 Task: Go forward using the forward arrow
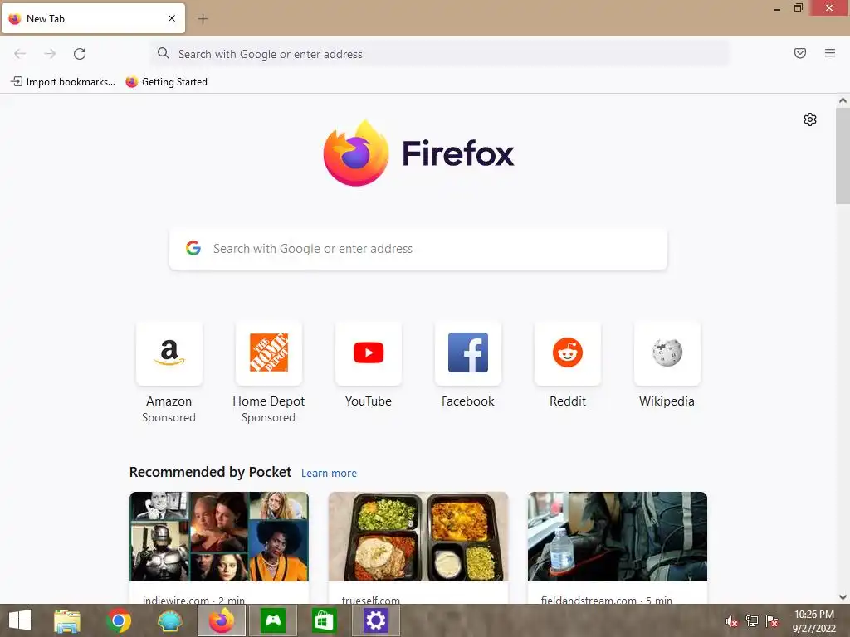coord(50,54)
